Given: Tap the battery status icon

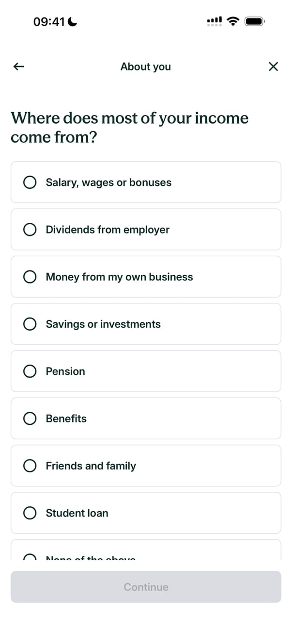Looking at the screenshot, I should [x=254, y=21].
